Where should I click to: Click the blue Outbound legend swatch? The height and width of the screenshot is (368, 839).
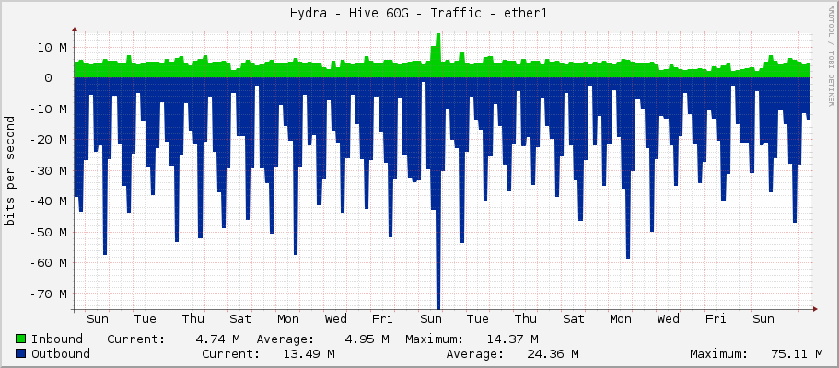(x=21, y=353)
